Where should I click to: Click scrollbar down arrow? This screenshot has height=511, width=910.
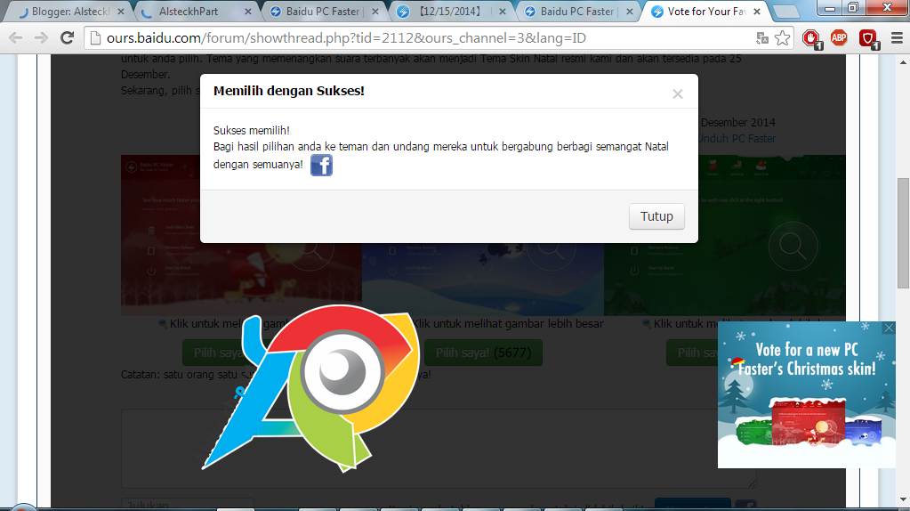tap(903, 499)
